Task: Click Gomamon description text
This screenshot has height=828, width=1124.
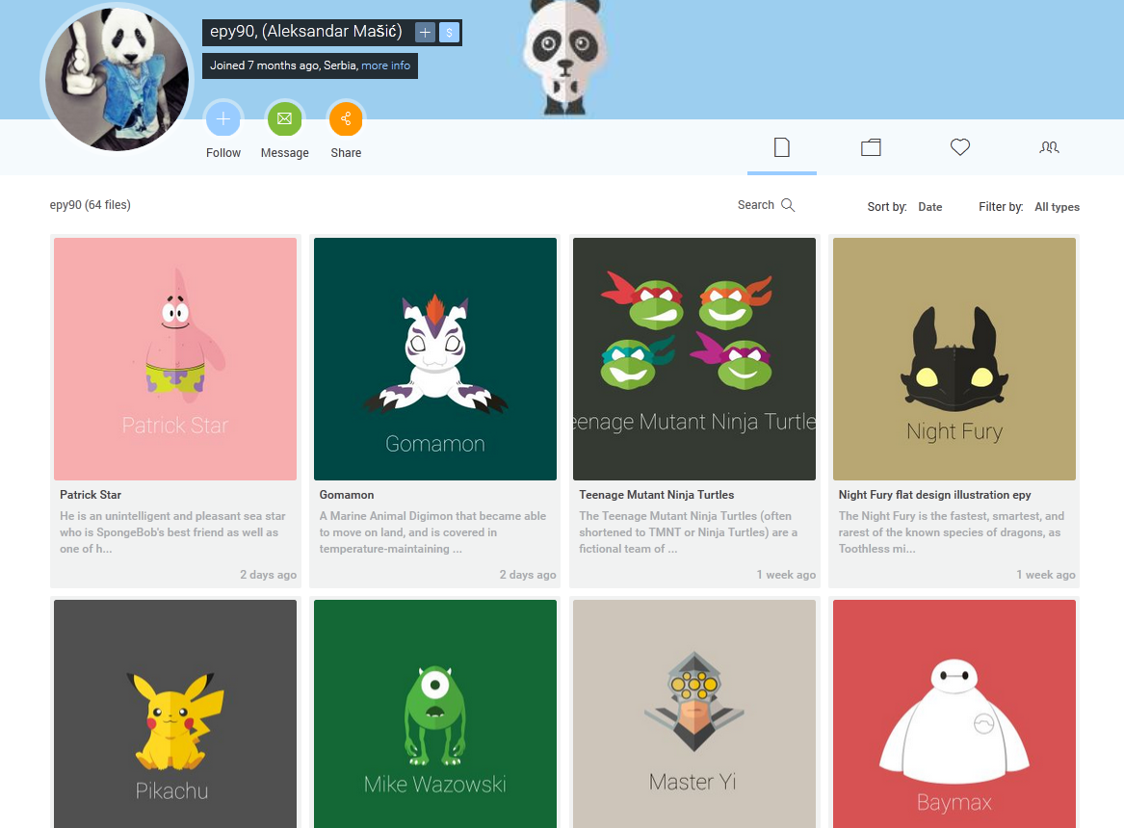Action: [433, 532]
